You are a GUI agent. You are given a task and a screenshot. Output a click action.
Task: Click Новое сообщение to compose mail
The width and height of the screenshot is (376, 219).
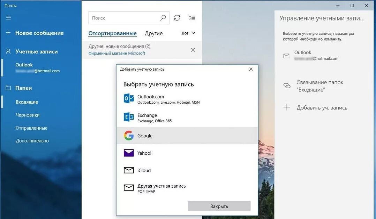[x=39, y=33]
